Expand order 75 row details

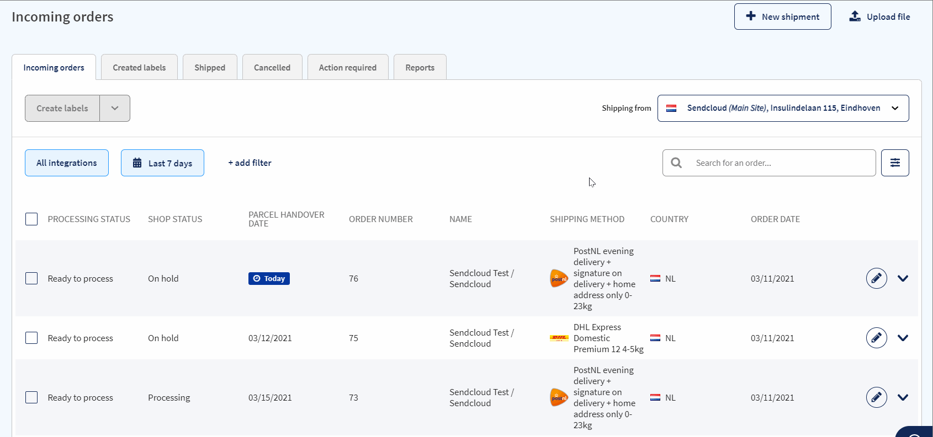click(903, 338)
